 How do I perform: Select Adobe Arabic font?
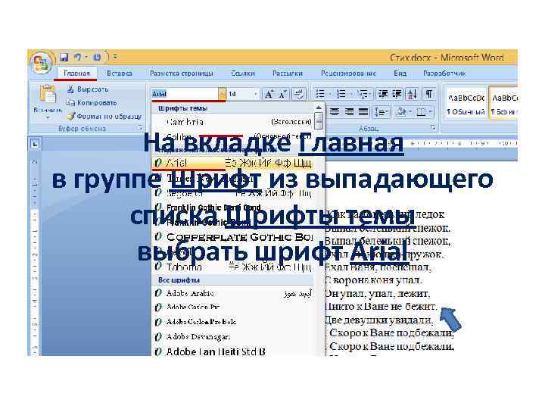pyautogui.click(x=232, y=293)
